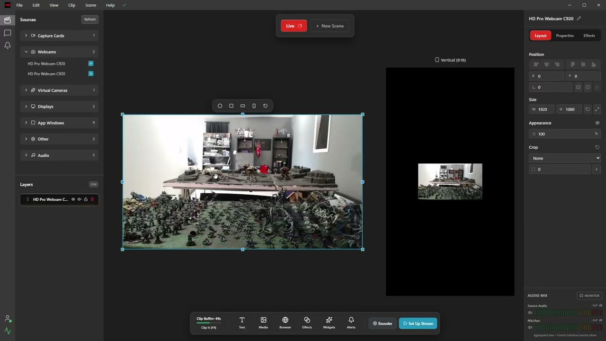Reset transform using rotate icon above preview
606x341 pixels.
point(265,106)
